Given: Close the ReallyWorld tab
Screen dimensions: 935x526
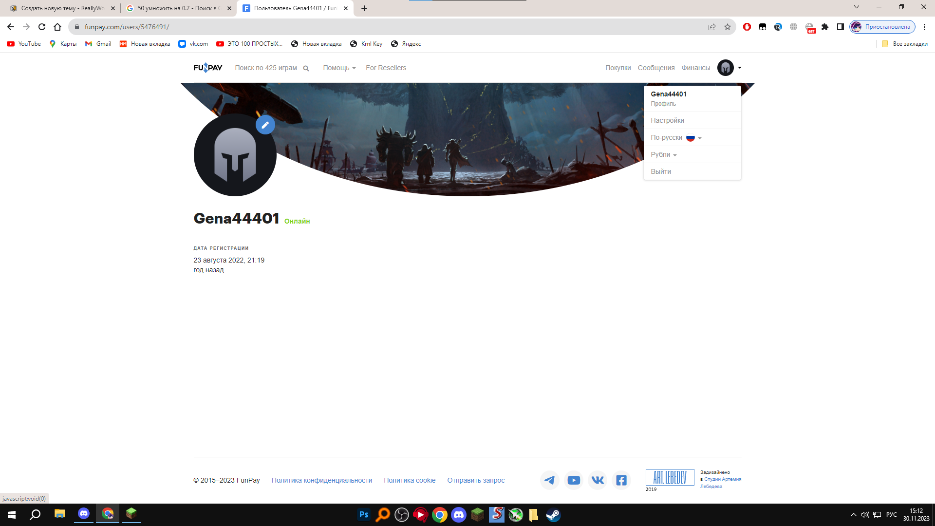Looking at the screenshot, I should (113, 8).
